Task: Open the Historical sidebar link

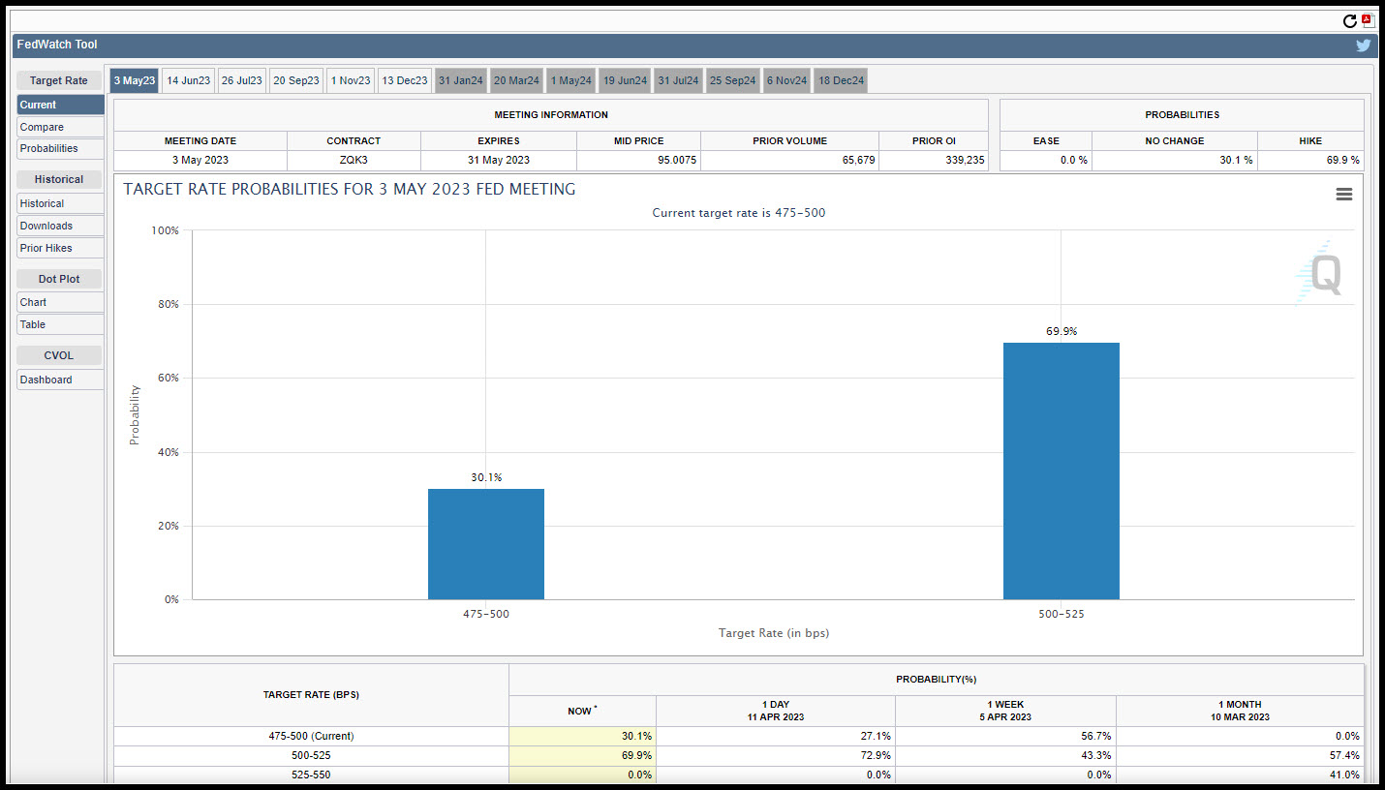Action: 60,203
